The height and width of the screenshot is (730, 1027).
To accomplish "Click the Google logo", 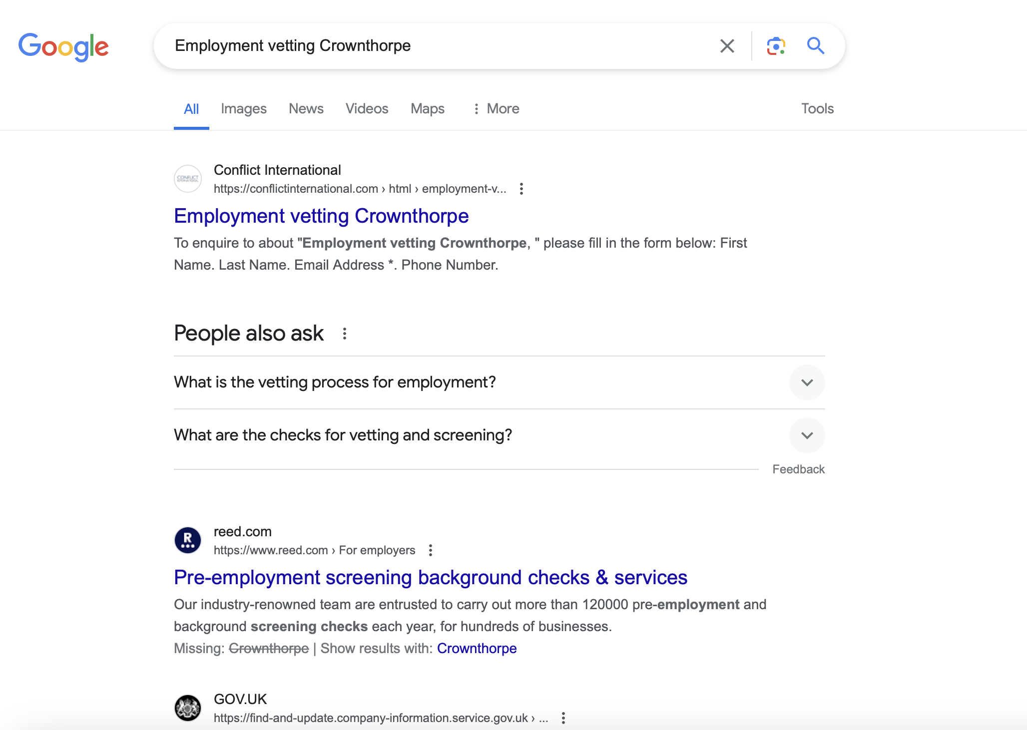I will (63, 46).
